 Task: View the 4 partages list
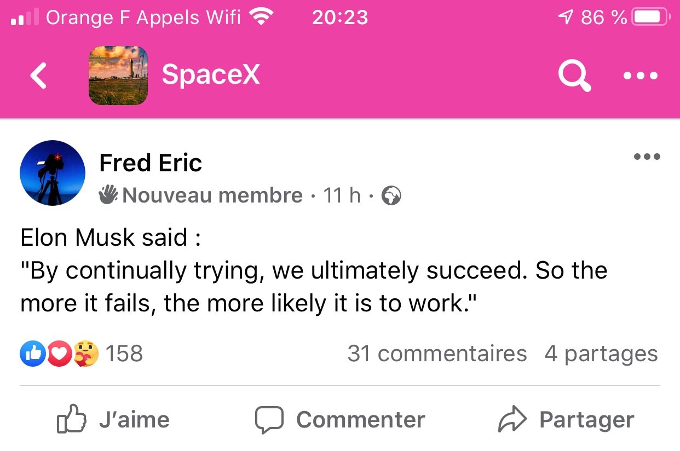click(601, 354)
